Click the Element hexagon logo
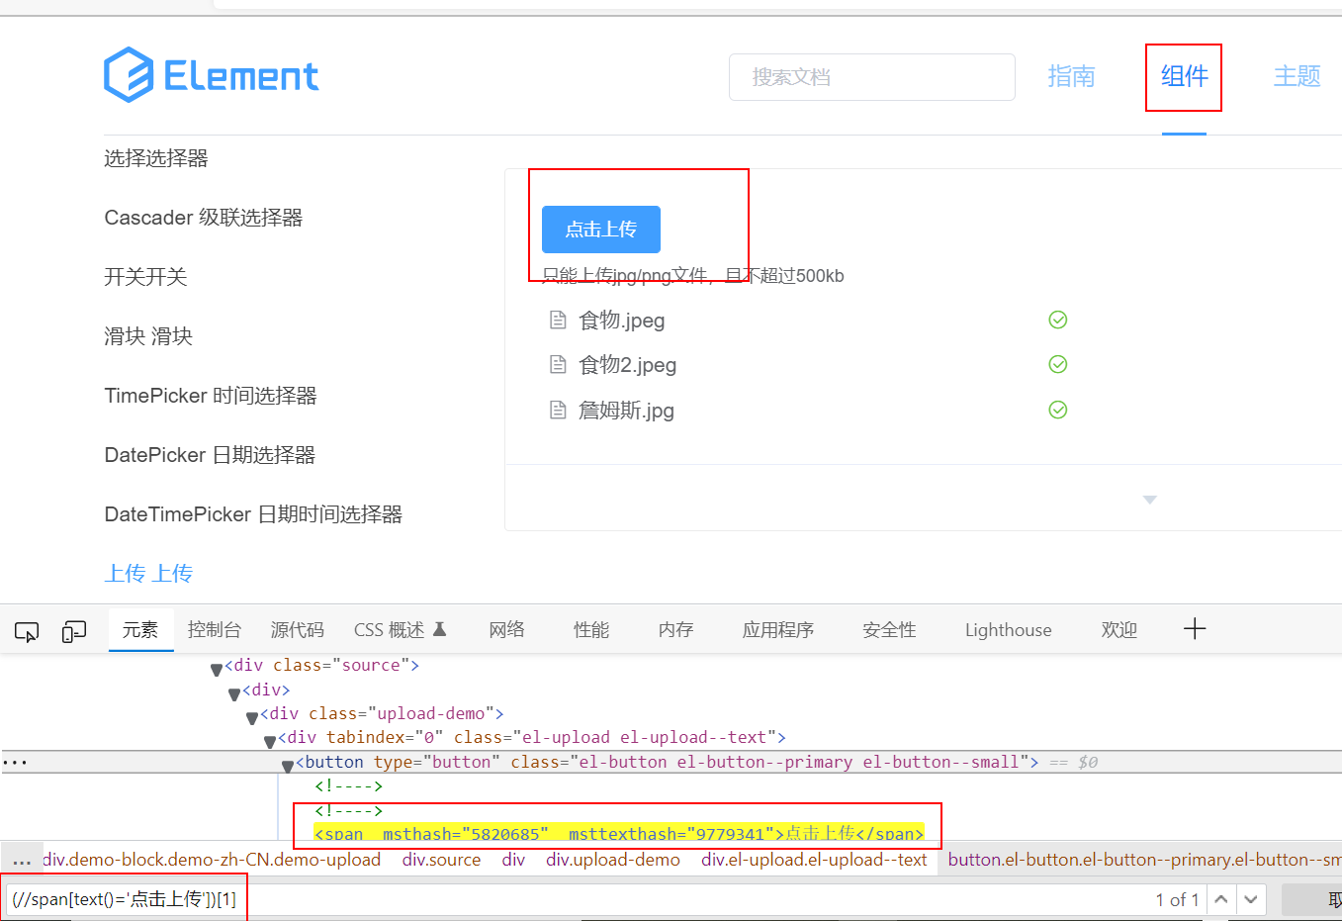The height and width of the screenshot is (921, 1342). [x=128, y=74]
